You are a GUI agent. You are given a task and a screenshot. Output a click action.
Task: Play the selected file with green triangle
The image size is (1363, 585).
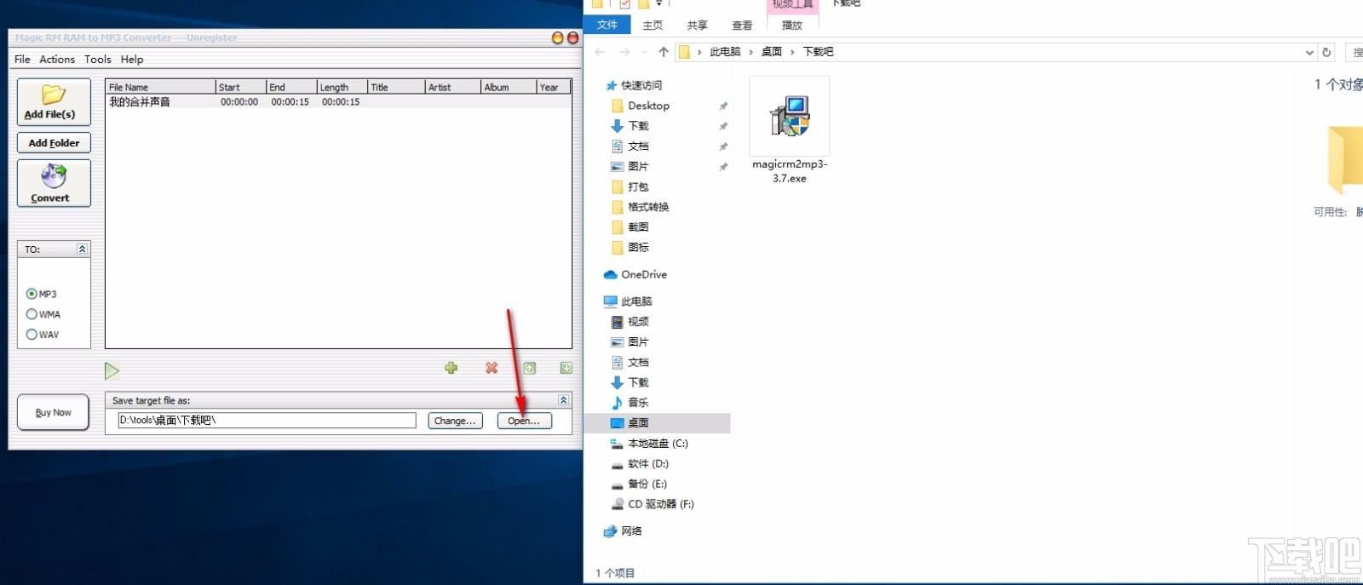click(x=112, y=370)
